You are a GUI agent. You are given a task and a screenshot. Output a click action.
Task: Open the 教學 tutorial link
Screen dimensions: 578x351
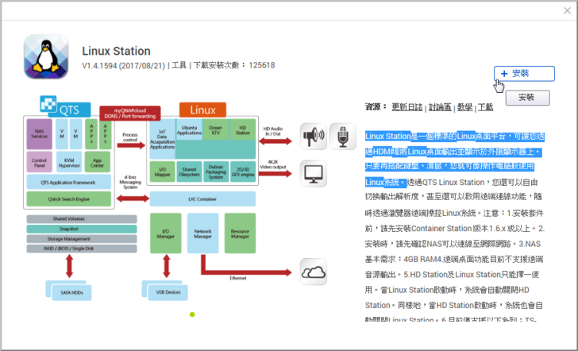coord(464,107)
